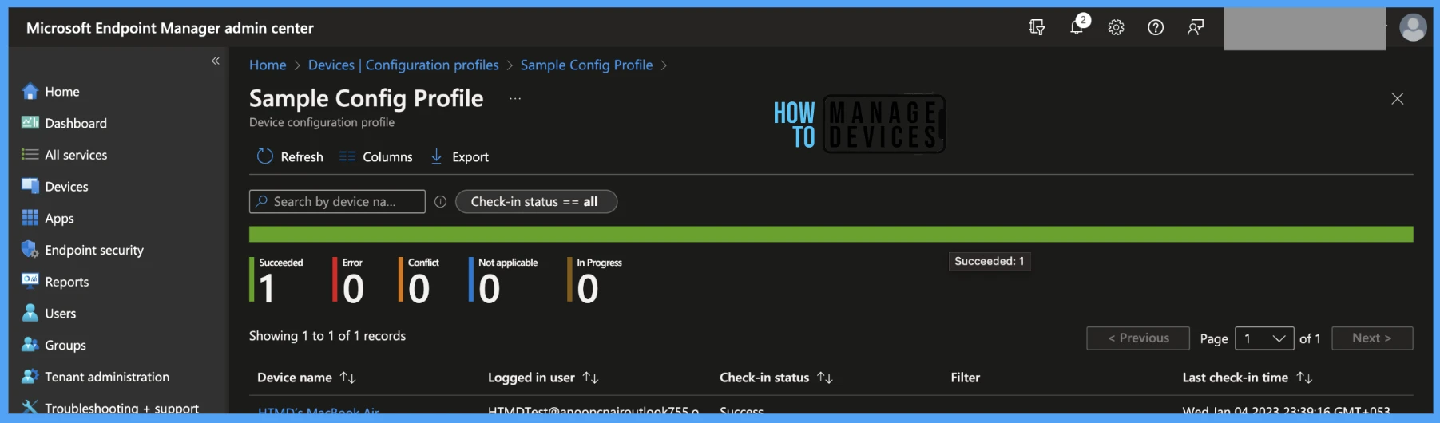Select the Tenant administration icon
Image resolution: width=1440 pixels, height=423 pixels.
(30, 377)
